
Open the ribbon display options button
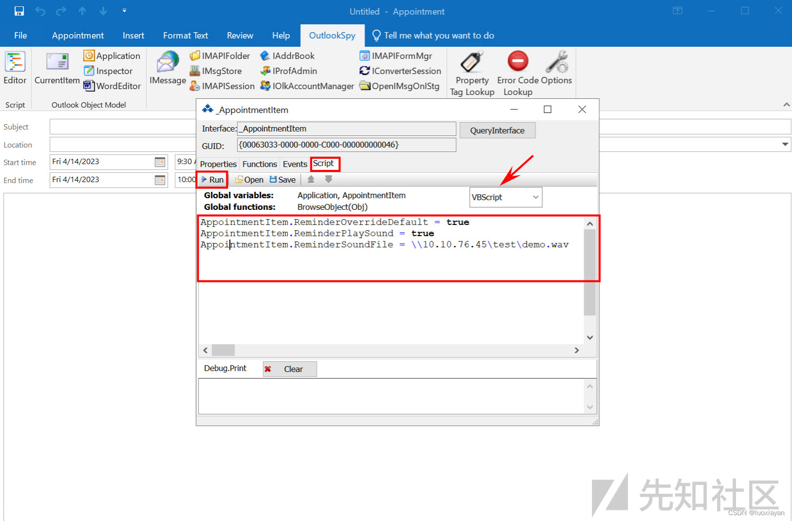tap(678, 11)
